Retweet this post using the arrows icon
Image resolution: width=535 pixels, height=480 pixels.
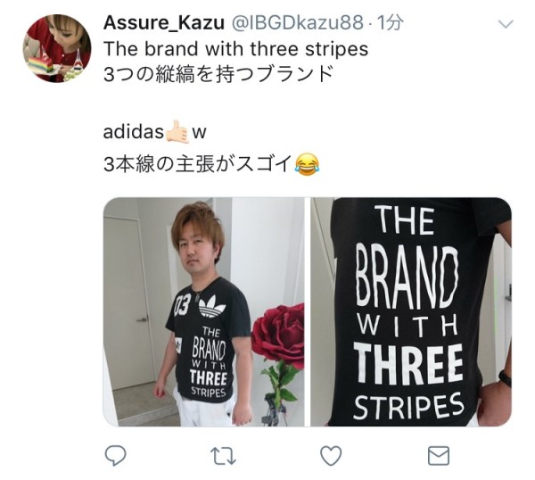point(223,456)
